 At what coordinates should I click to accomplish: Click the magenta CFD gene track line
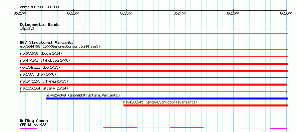point(154,128)
